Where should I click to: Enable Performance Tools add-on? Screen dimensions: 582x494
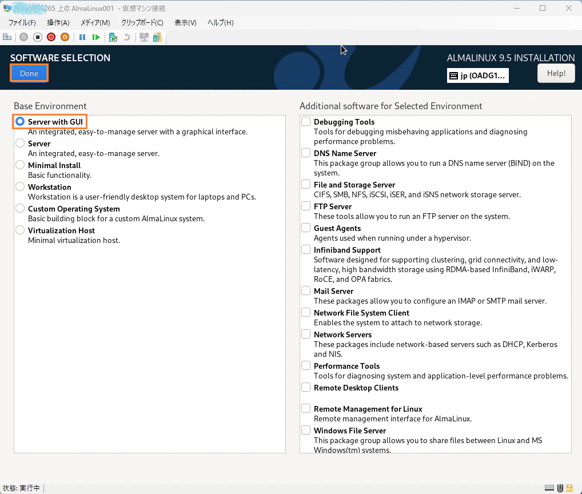306,365
